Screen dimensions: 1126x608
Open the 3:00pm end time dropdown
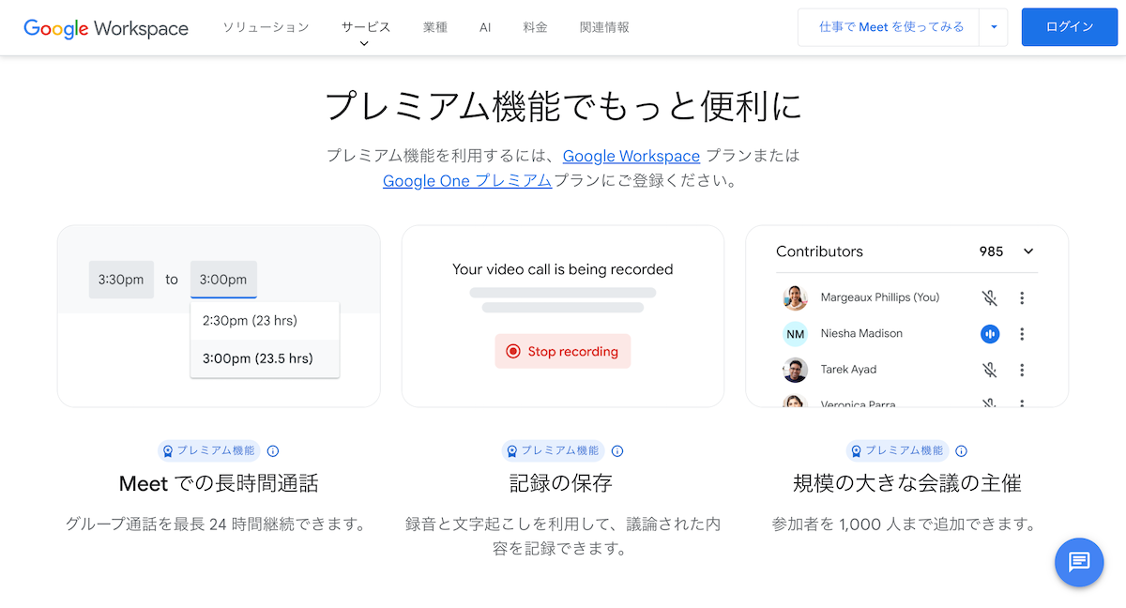click(223, 280)
